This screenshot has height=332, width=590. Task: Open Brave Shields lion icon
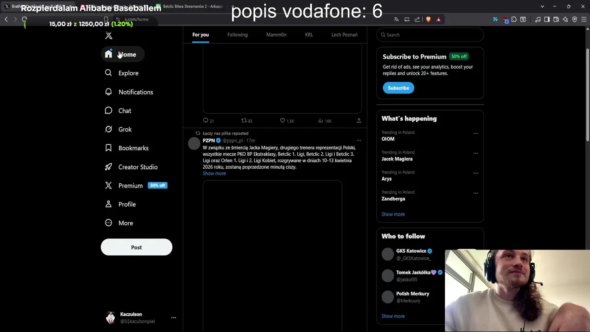click(428, 19)
